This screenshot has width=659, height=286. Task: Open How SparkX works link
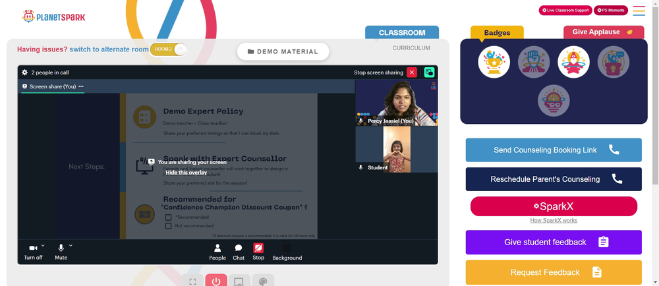(x=554, y=221)
